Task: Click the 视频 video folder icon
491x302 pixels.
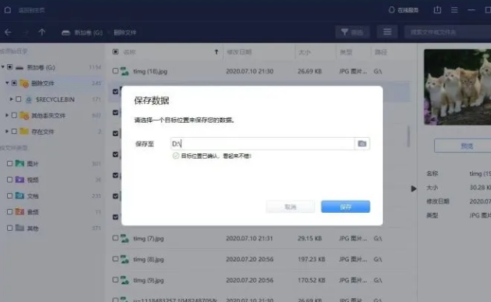Action: [x=20, y=179]
